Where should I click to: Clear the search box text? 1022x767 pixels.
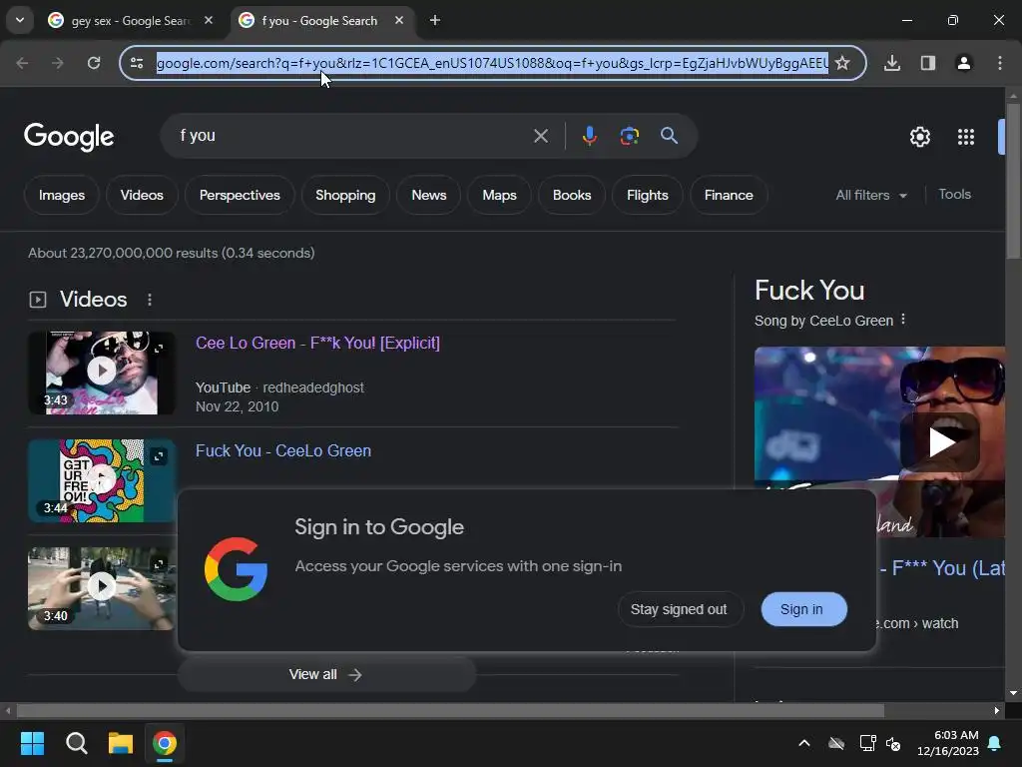click(541, 136)
